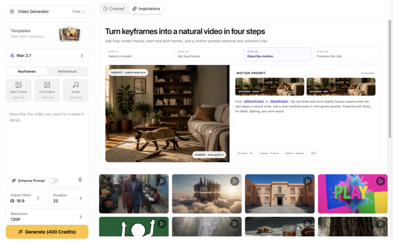Start voice input with microphone icon
393x241 pixels.
point(80,180)
